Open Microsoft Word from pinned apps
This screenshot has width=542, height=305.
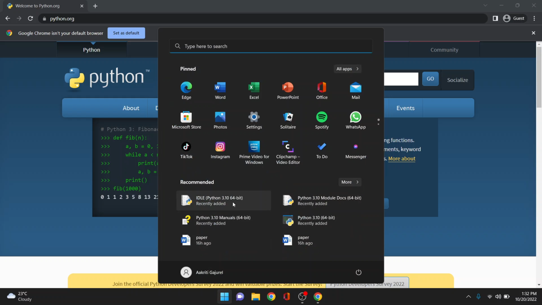[220, 90]
